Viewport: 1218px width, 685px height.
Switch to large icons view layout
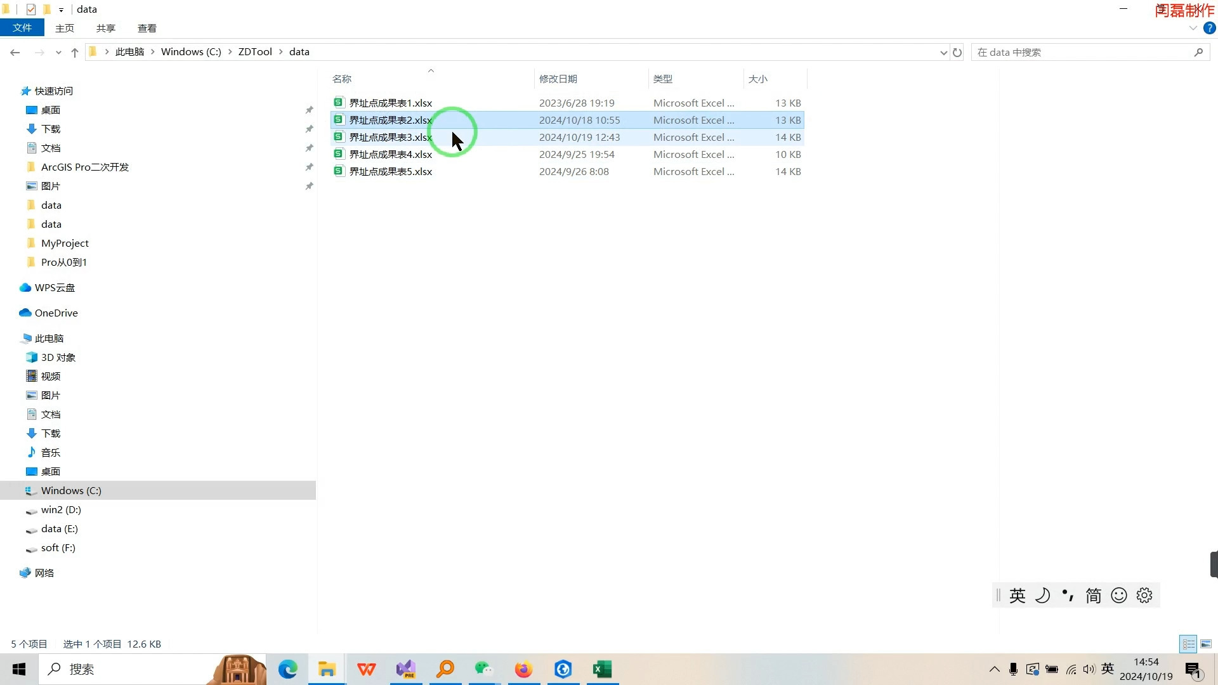click(1206, 644)
